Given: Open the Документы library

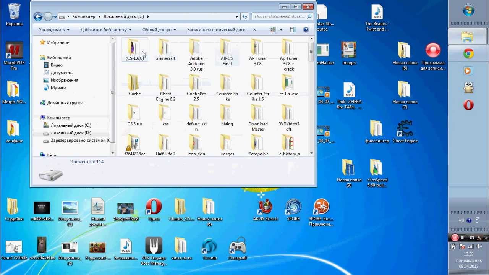Looking at the screenshot, I should (x=62, y=73).
